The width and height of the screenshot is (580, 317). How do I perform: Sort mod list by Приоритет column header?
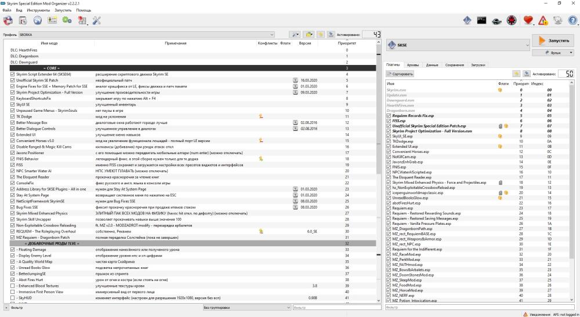pos(347,43)
